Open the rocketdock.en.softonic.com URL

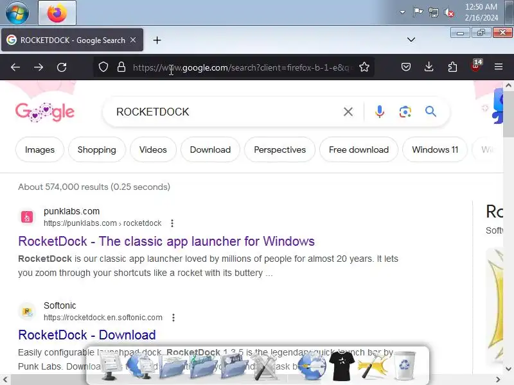(x=103, y=318)
